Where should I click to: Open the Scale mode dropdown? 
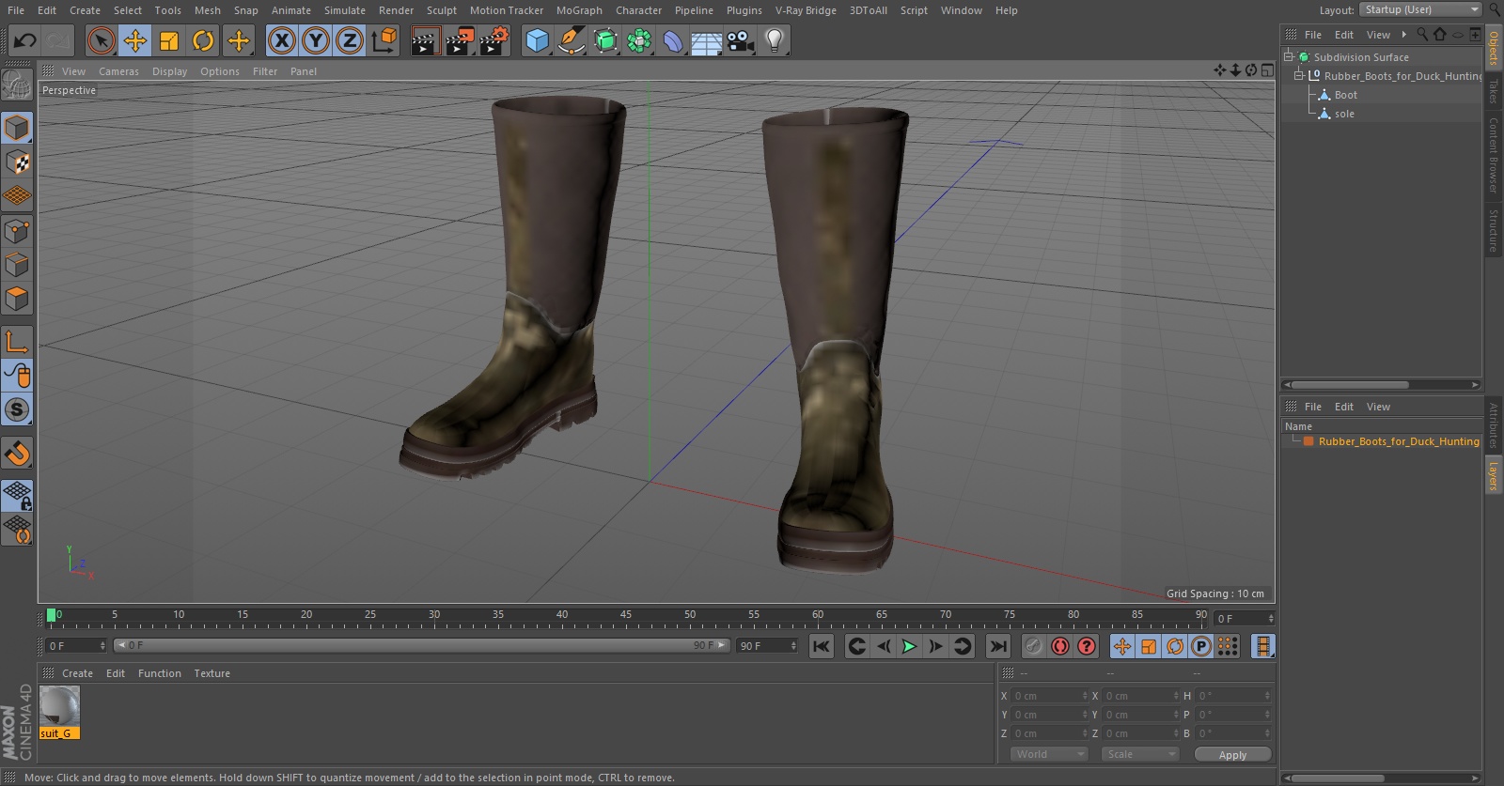coord(1139,754)
